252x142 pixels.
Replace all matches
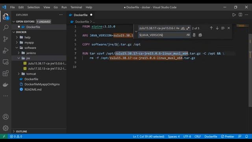coord(200,35)
